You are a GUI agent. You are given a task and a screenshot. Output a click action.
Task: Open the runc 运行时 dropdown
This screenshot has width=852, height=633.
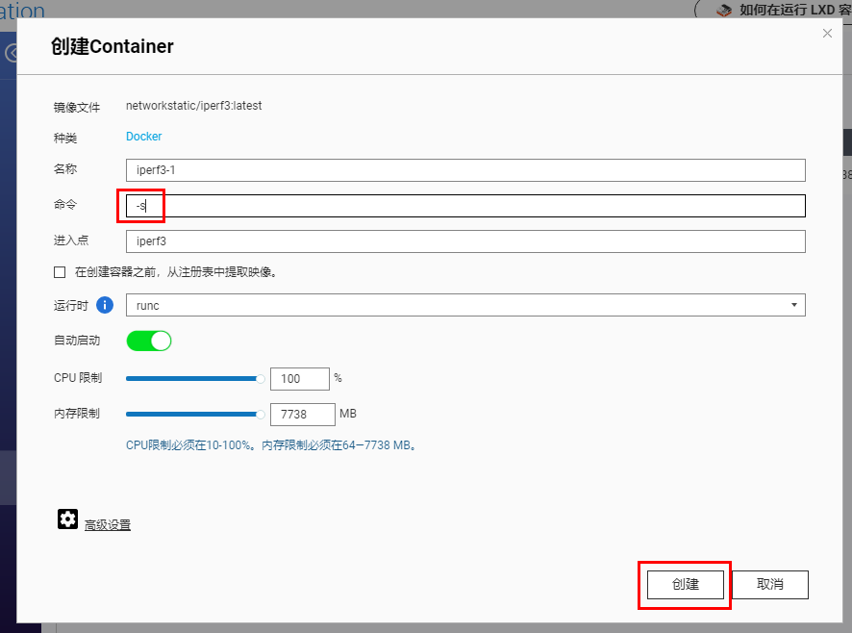point(794,305)
